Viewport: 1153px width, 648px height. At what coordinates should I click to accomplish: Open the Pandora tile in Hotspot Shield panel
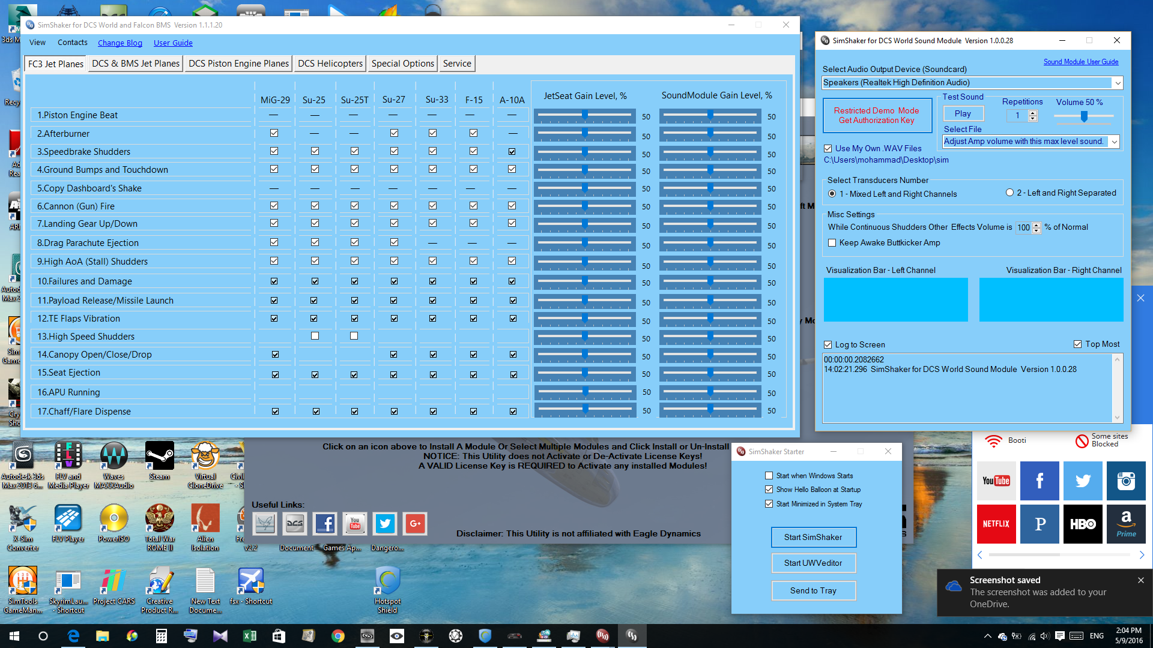(1040, 524)
